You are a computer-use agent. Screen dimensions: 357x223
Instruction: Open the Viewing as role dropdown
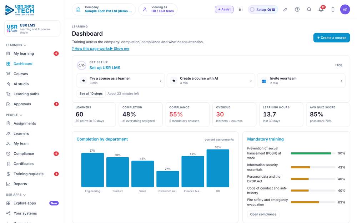point(158,9)
